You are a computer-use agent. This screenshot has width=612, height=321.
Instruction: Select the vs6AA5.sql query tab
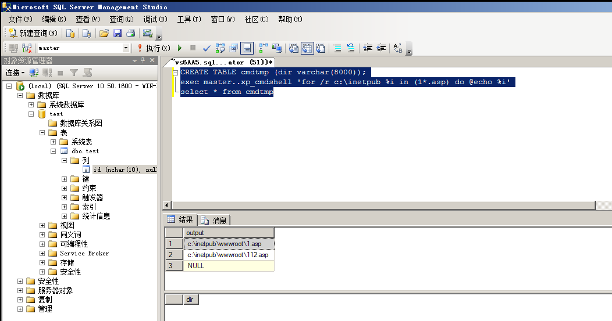(223, 62)
